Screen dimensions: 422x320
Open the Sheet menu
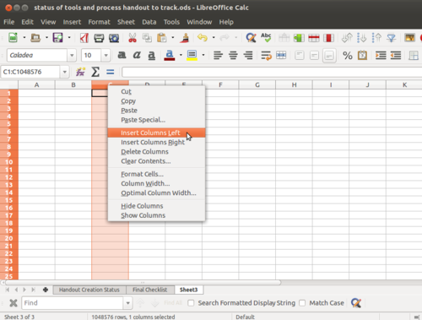(x=126, y=22)
